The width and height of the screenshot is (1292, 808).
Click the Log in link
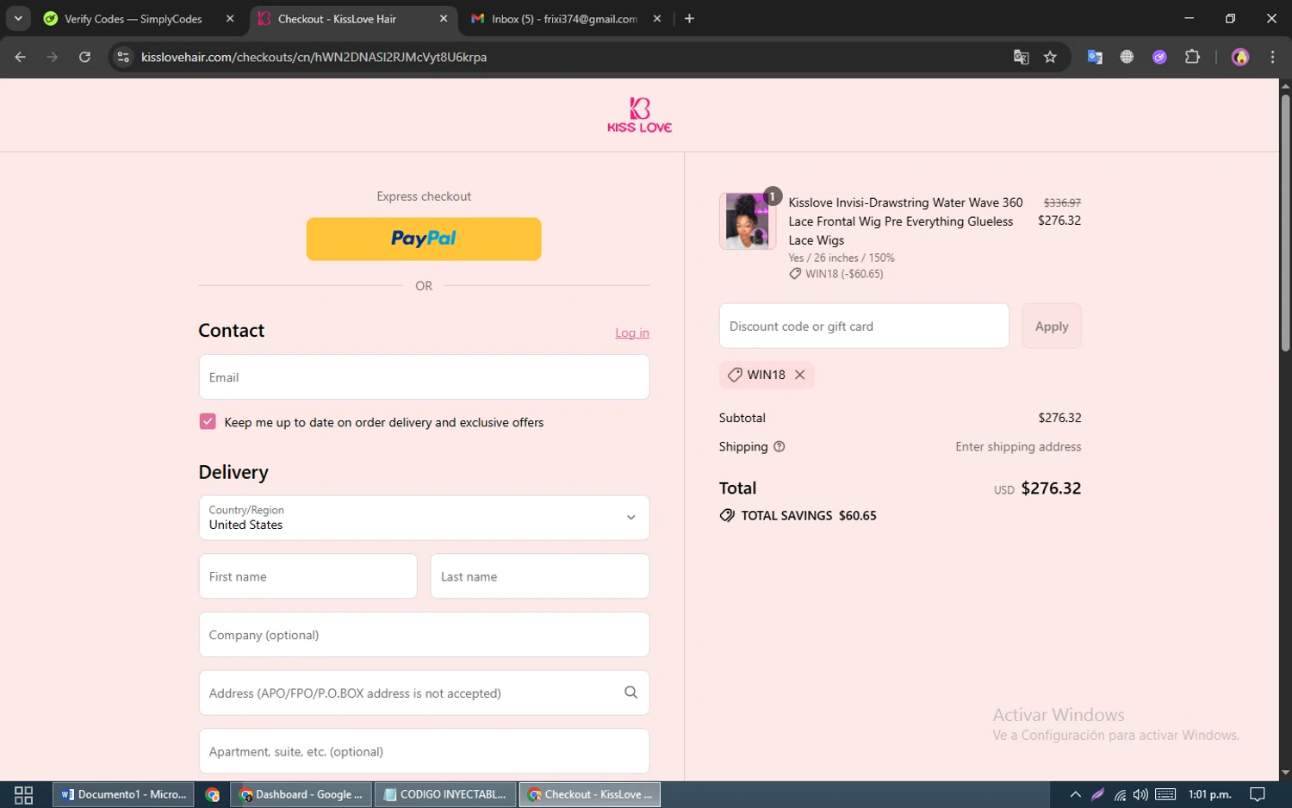[x=632, y=333]
